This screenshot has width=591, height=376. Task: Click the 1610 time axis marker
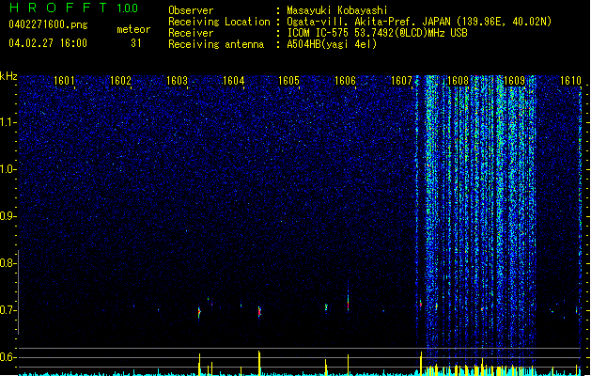tap(570, 81)
